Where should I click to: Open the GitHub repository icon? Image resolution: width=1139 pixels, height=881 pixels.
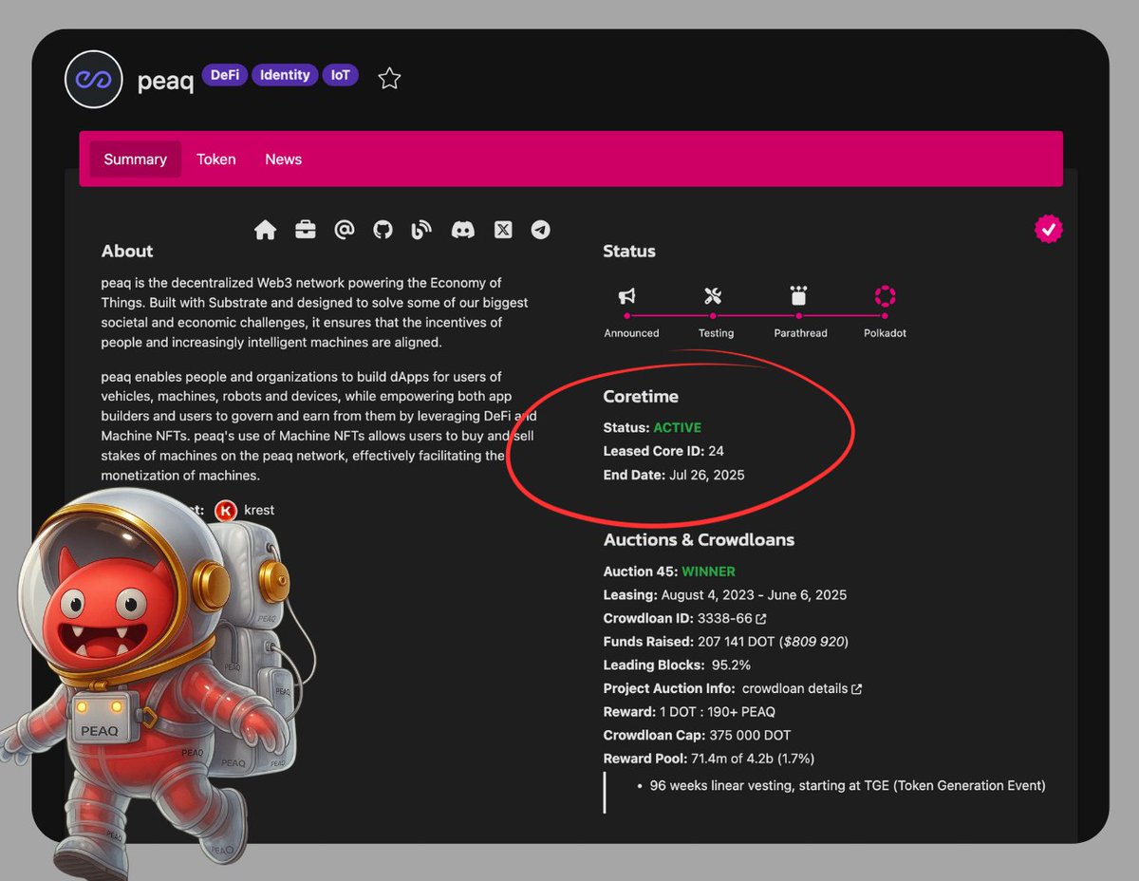pyautogui.click(x=383, y=230)
